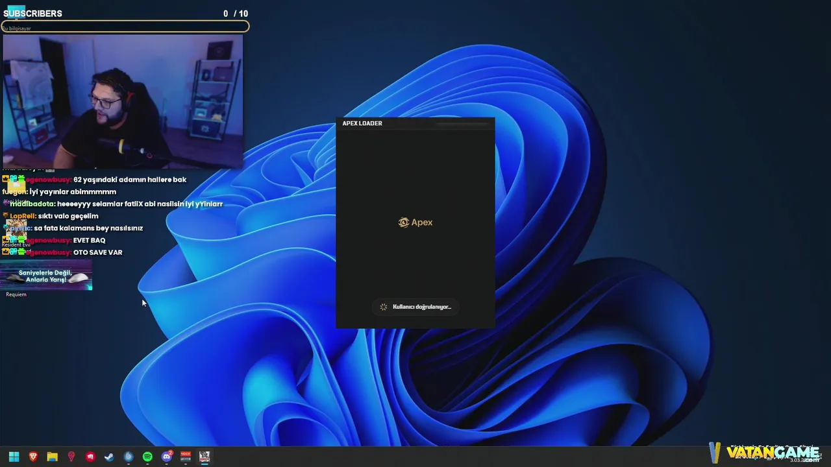Viewport: 831px width, 467px height.
Task: Select the active Apex Loader taskbar icon
Action: point(205,457)
